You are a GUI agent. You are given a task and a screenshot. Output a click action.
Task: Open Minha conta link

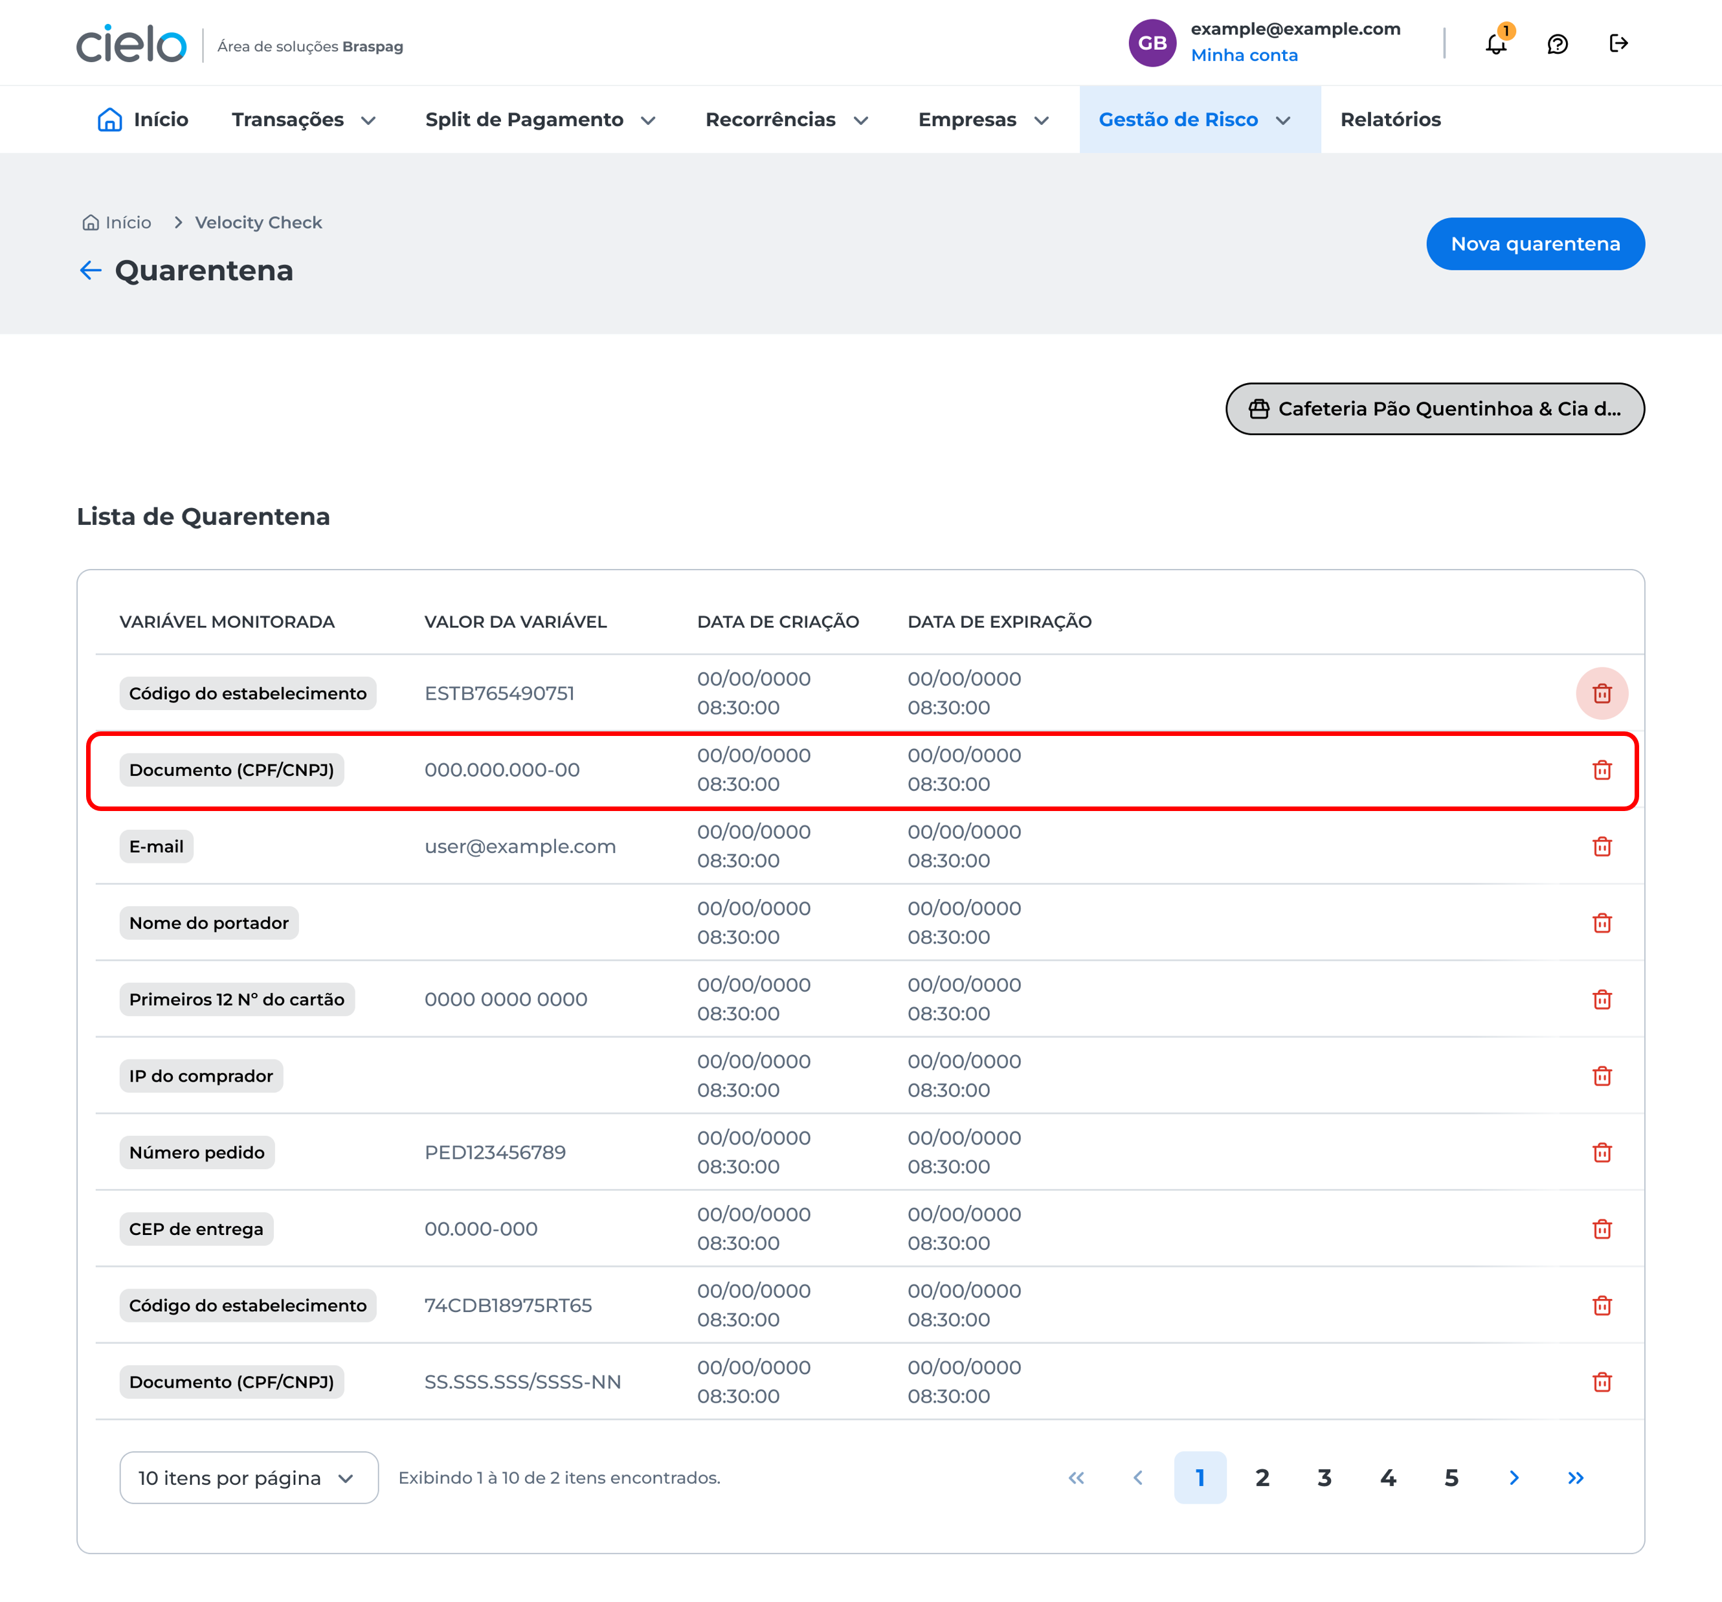coord(1245,54)
